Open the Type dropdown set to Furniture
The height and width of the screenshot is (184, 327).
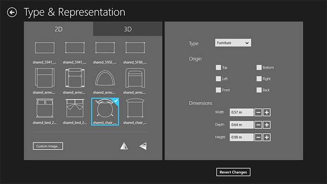pos(233,43)
